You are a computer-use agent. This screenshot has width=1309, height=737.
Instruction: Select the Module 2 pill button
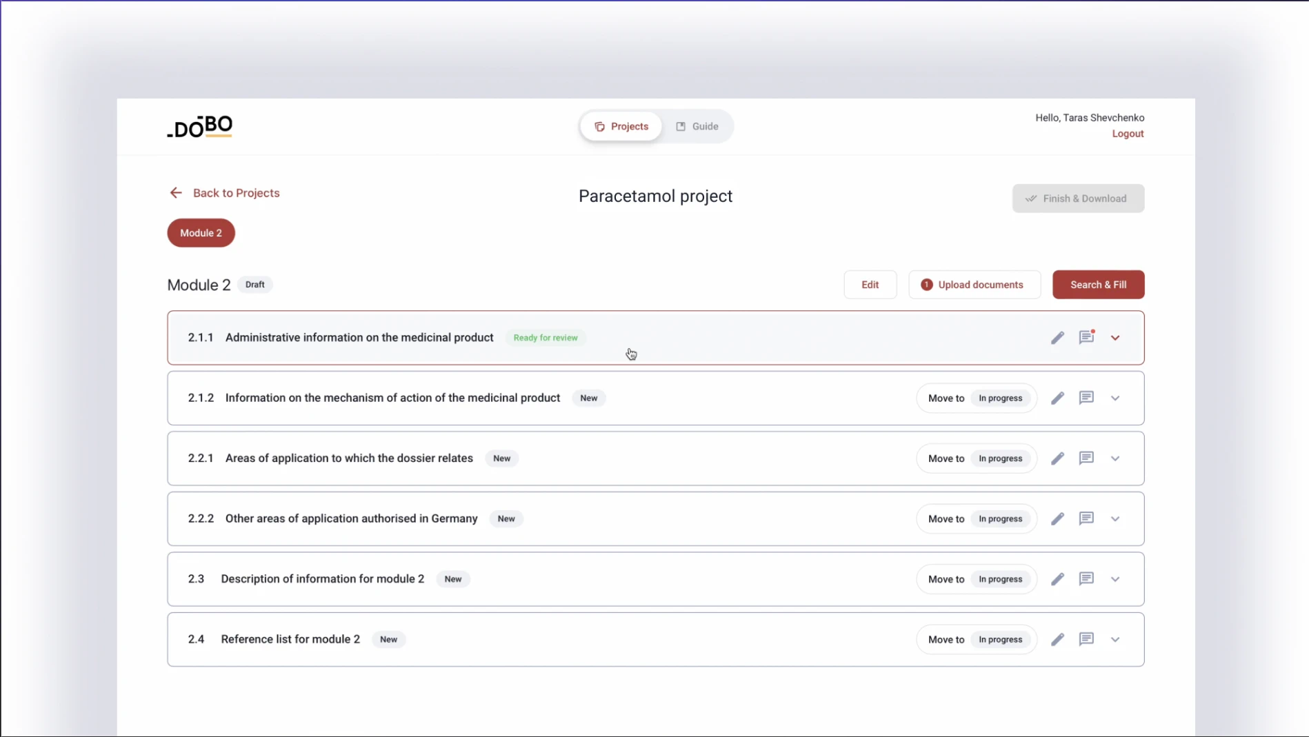point(201,233)
